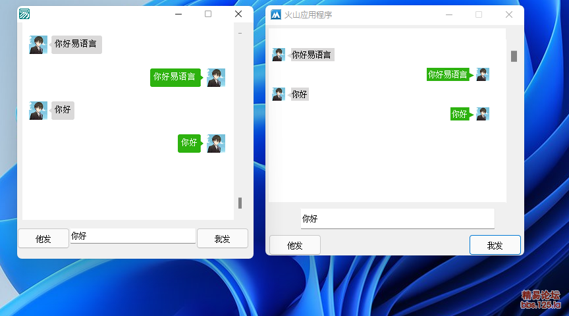Select avatar beside gray 你好 in 火山应用程序 window

coord(279,94)
